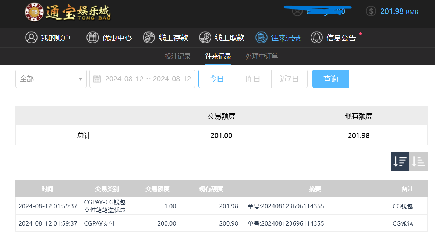Sort records in ascending order

(x=418, y=162)
